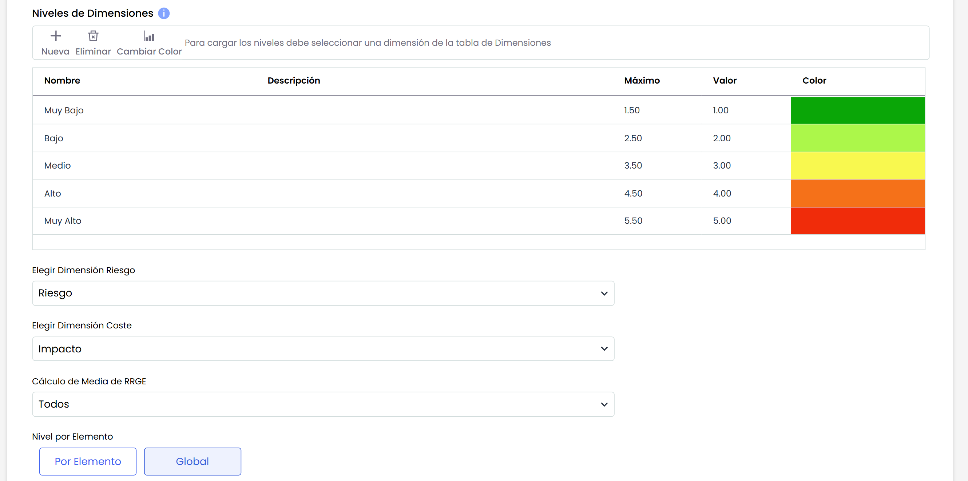Open the Elegir Dimensión Riesgo dropdown

pos(323,293)
